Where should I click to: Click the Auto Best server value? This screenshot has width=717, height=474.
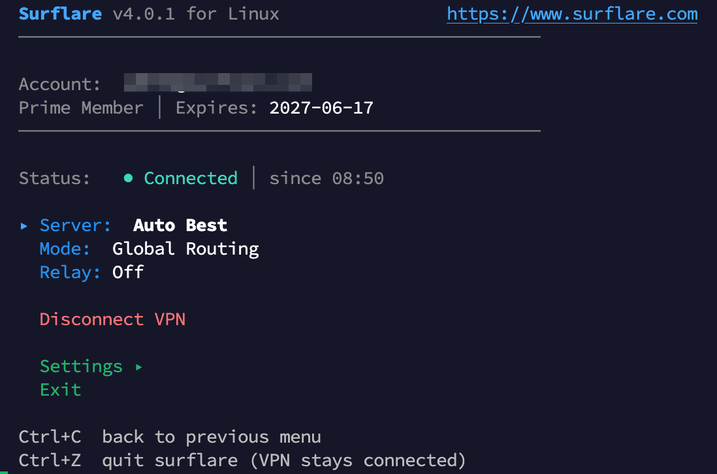(x=180, y=225)
